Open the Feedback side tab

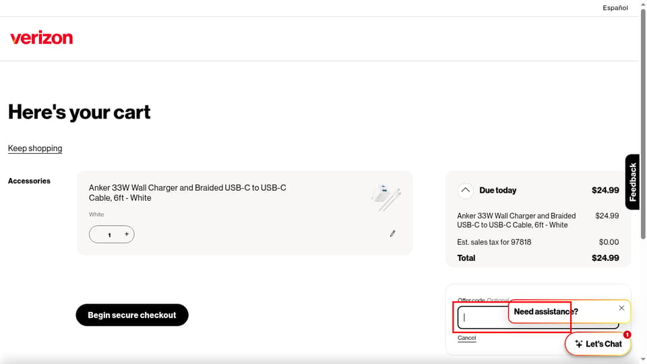[x=632, y=182]
